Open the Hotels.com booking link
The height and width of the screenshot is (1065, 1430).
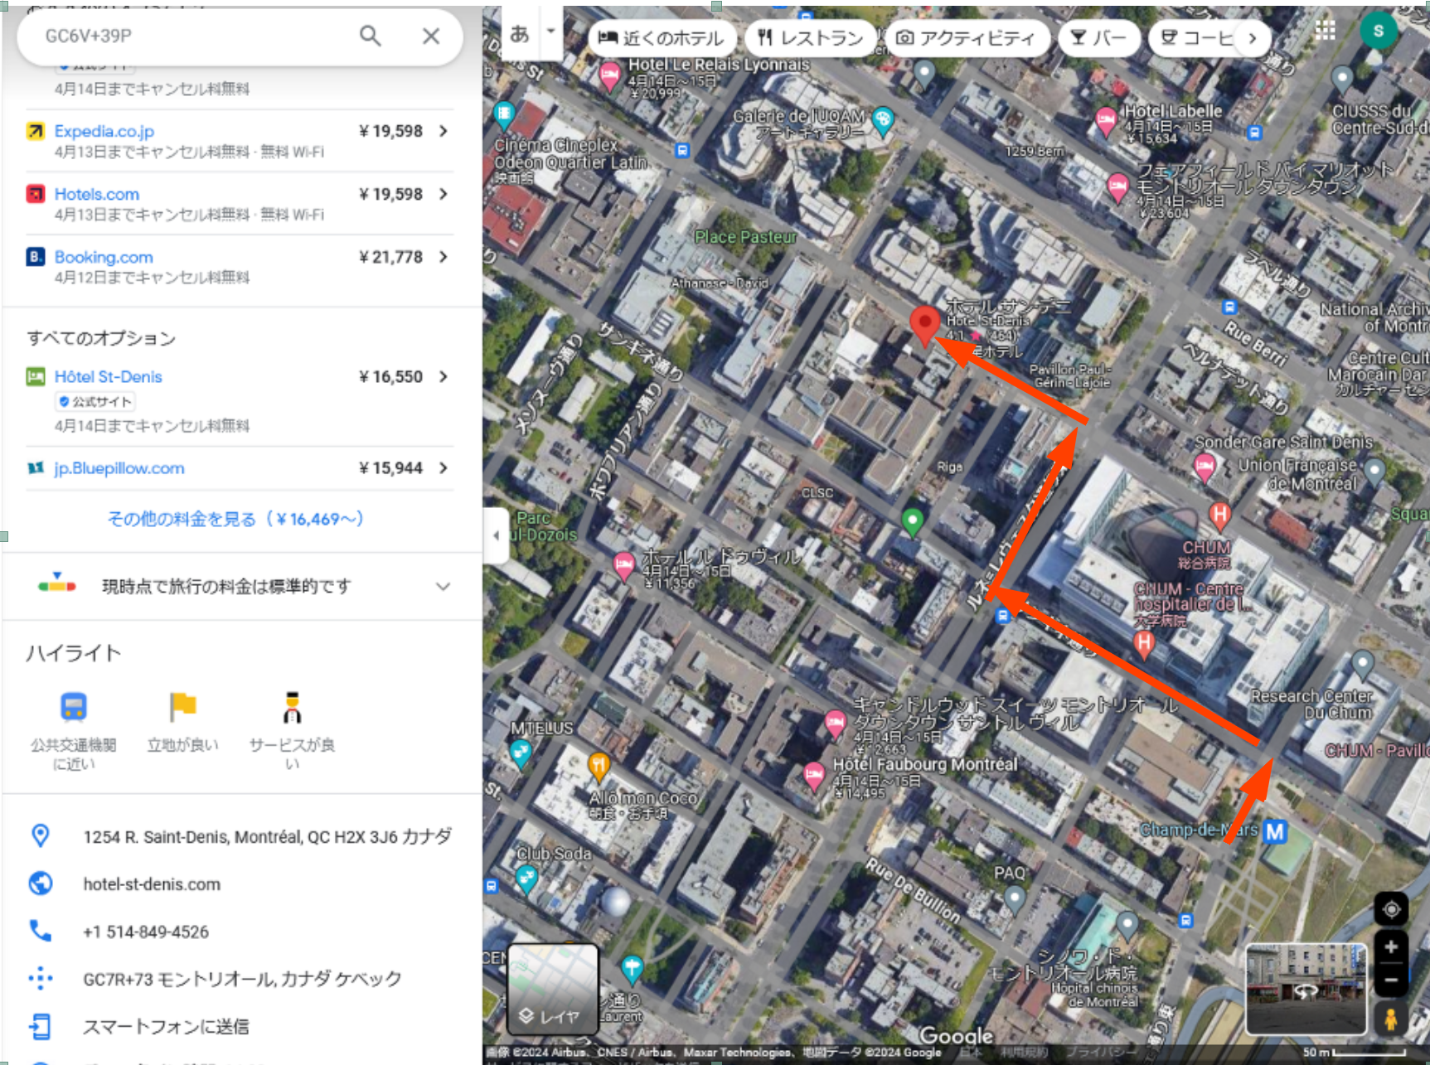tap(97, 194)
